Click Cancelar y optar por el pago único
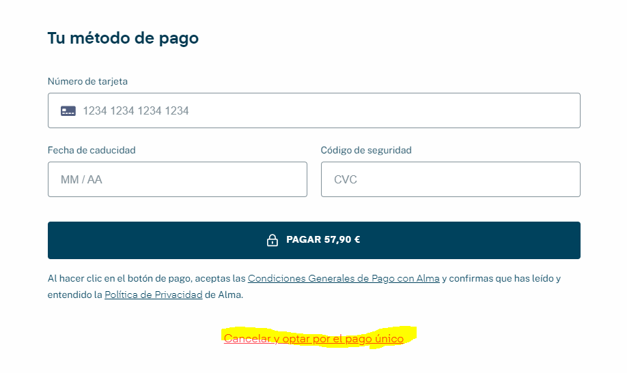This screenshot has height=373, width=627. (314, 339)
